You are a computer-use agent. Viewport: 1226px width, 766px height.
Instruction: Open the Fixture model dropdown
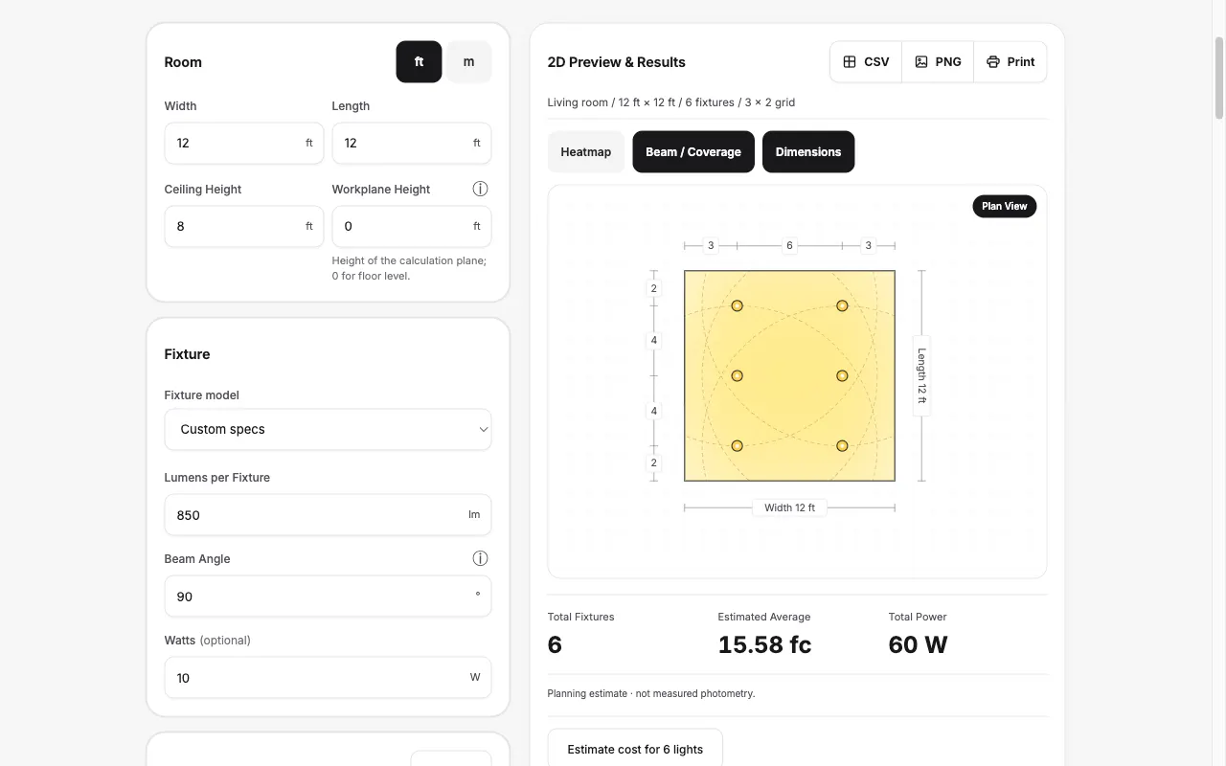pos(328,429)
